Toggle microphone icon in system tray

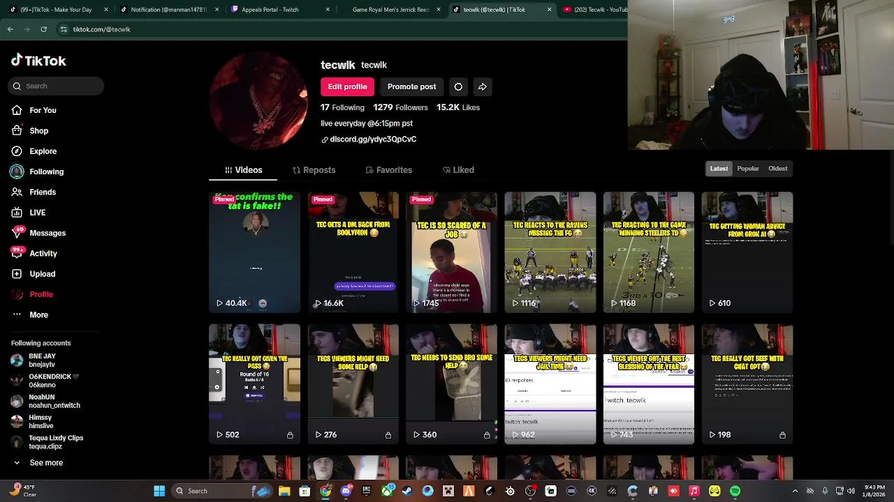pos(825,491)
